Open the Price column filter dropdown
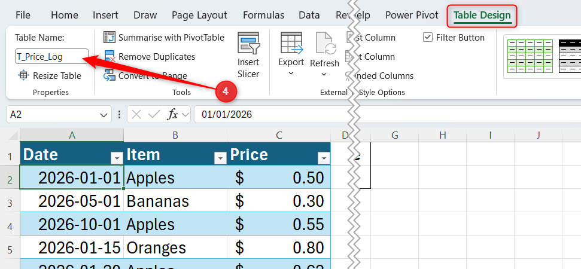581x269 pixels. [324, 158]
